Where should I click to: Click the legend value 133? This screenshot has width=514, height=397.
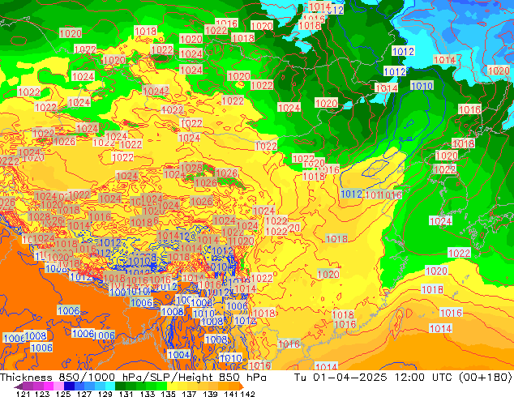(x=148, y=394)
